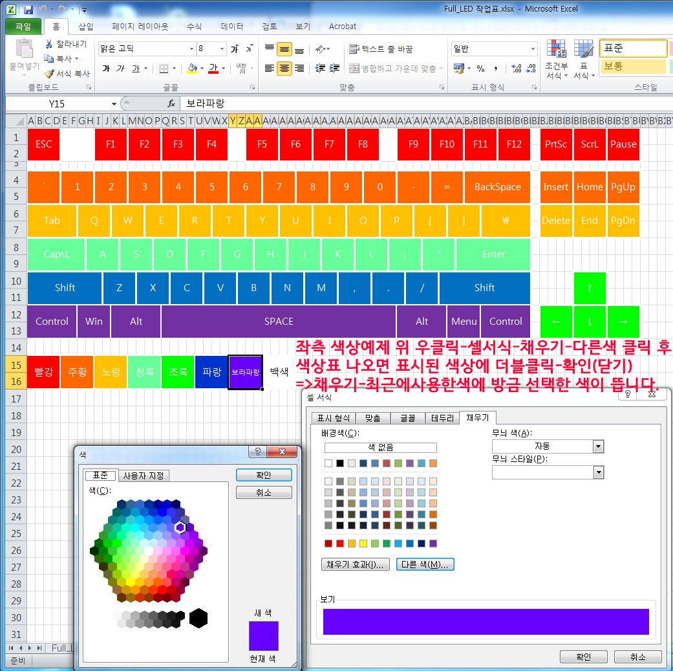Click the insert function fx icon

click(x=171, y=104)
